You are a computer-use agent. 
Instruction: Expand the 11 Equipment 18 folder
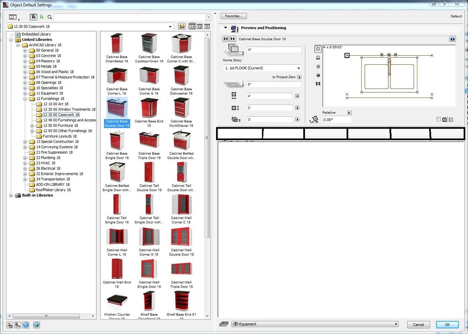(x=26, y=93)
